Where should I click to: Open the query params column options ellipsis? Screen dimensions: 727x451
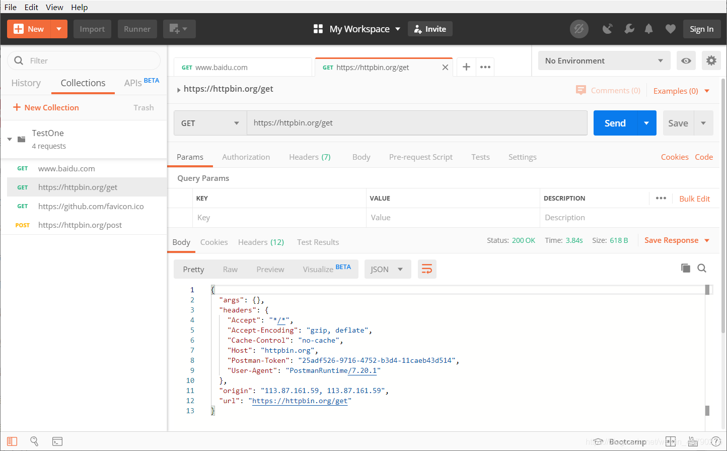pyautogui.click(x=661, y=198)
